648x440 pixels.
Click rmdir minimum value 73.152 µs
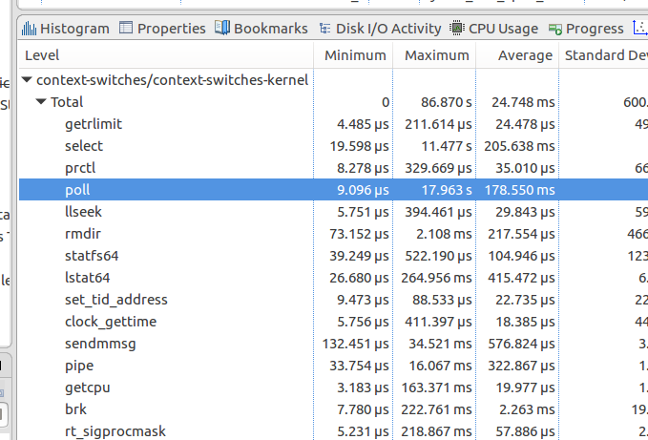coord(359,234)
